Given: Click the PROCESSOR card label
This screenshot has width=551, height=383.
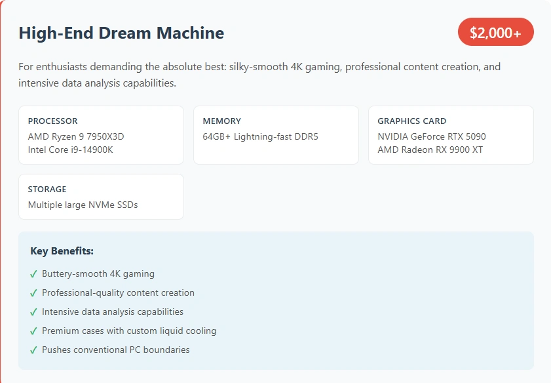Looking at the screenshot, I should pyautogui.click(x=52, y=121).
